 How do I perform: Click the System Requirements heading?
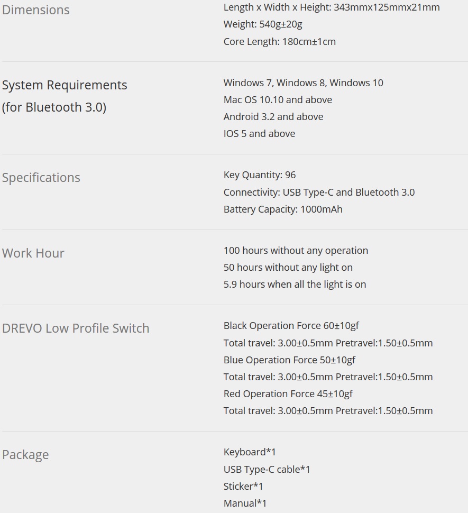tap(65, 85)
